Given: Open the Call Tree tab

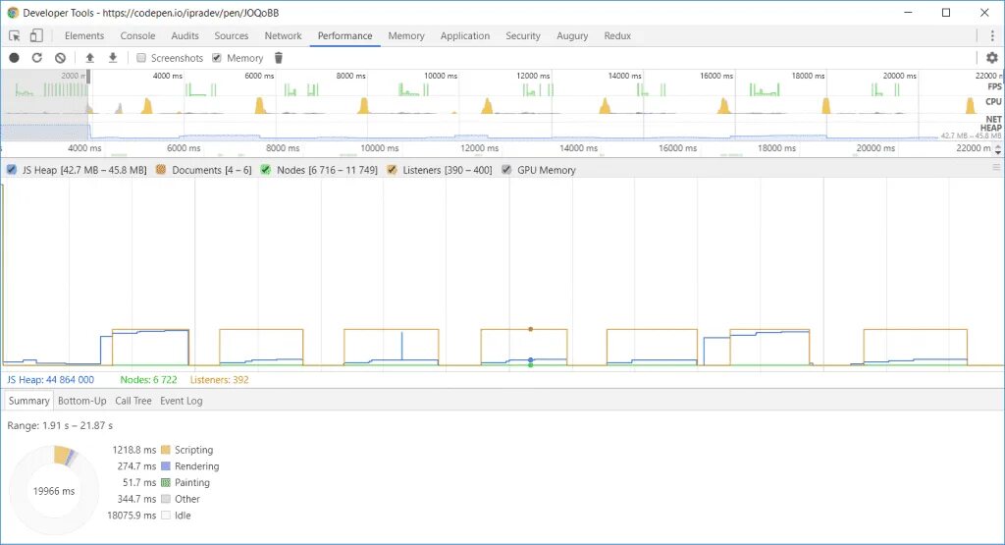Looking at the screenshot, I should pos(133,401).
